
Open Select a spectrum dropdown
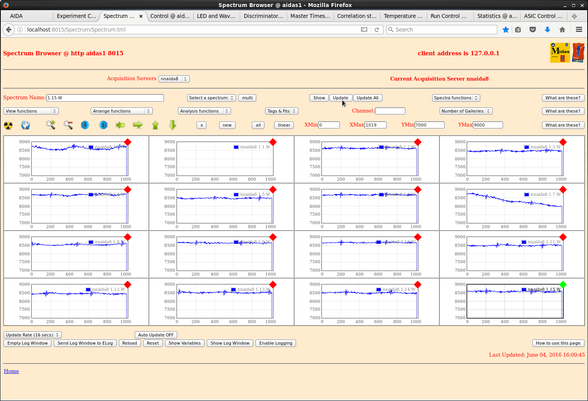coord(211,98)
